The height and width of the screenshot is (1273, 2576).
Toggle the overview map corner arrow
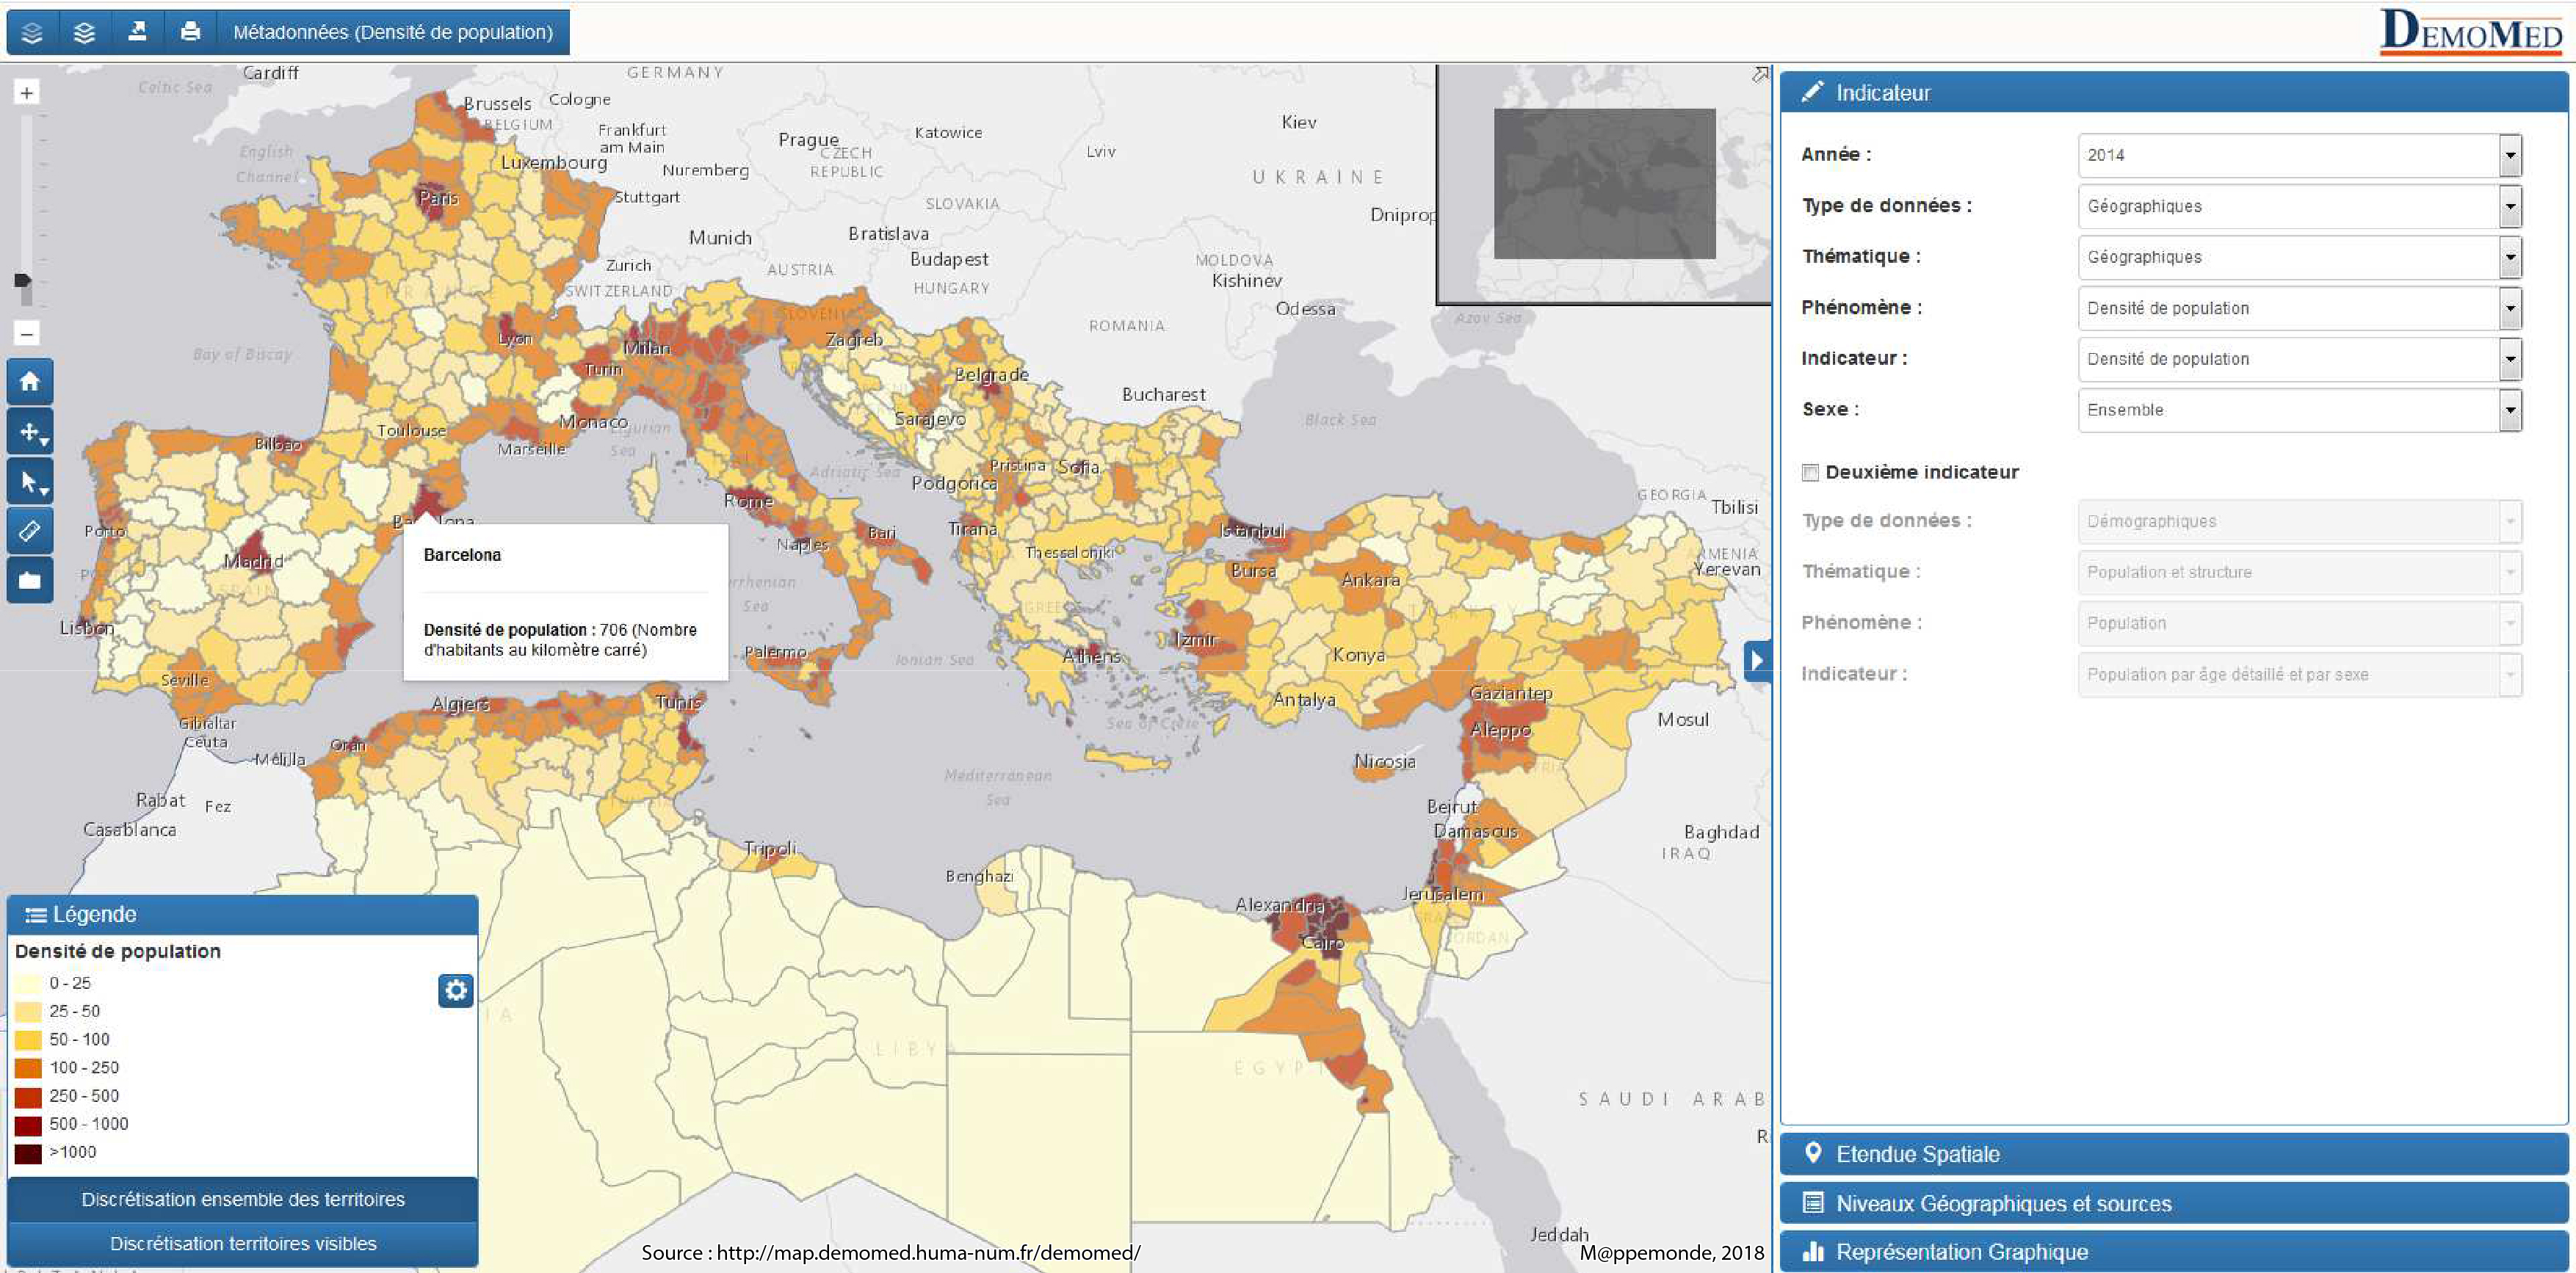[x=1760, y=75]
